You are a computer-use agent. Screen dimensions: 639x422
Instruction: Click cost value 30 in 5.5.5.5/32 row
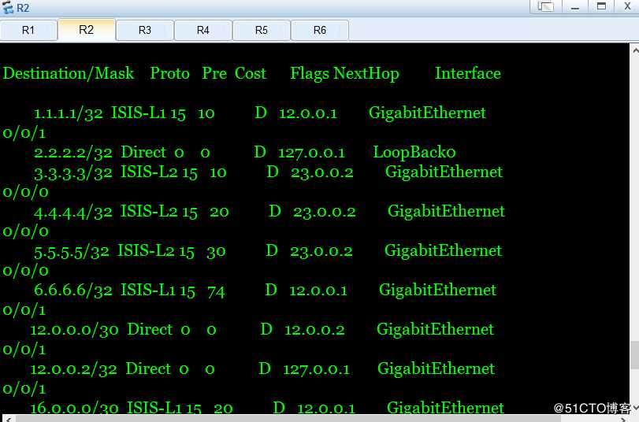pos(217,252)
